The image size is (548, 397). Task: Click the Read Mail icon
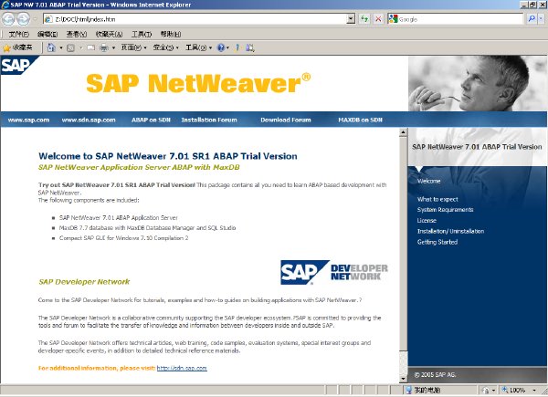(x=90, y=47)
